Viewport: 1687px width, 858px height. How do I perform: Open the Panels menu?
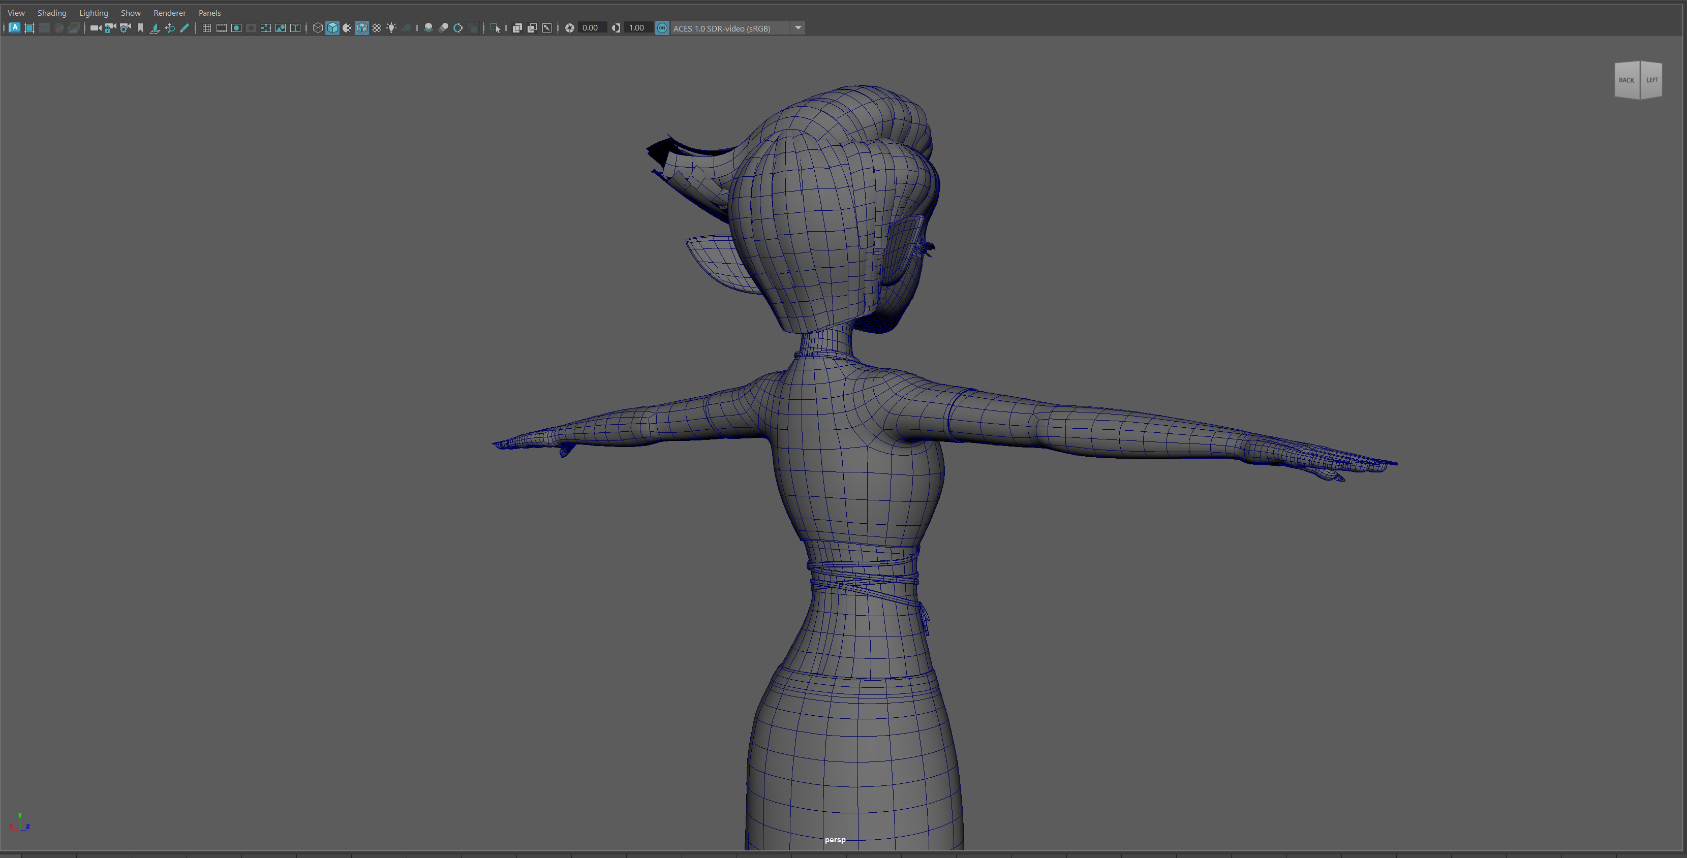[x=209, y=12]
